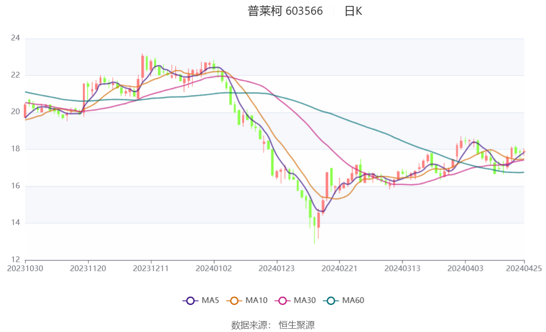
Task: Toggle the MA5 legend series
Action: pyautogui.click(x=201, y=300)
